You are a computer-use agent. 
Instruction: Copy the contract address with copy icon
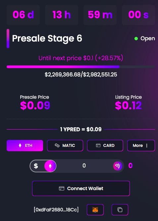click(120, 210)
